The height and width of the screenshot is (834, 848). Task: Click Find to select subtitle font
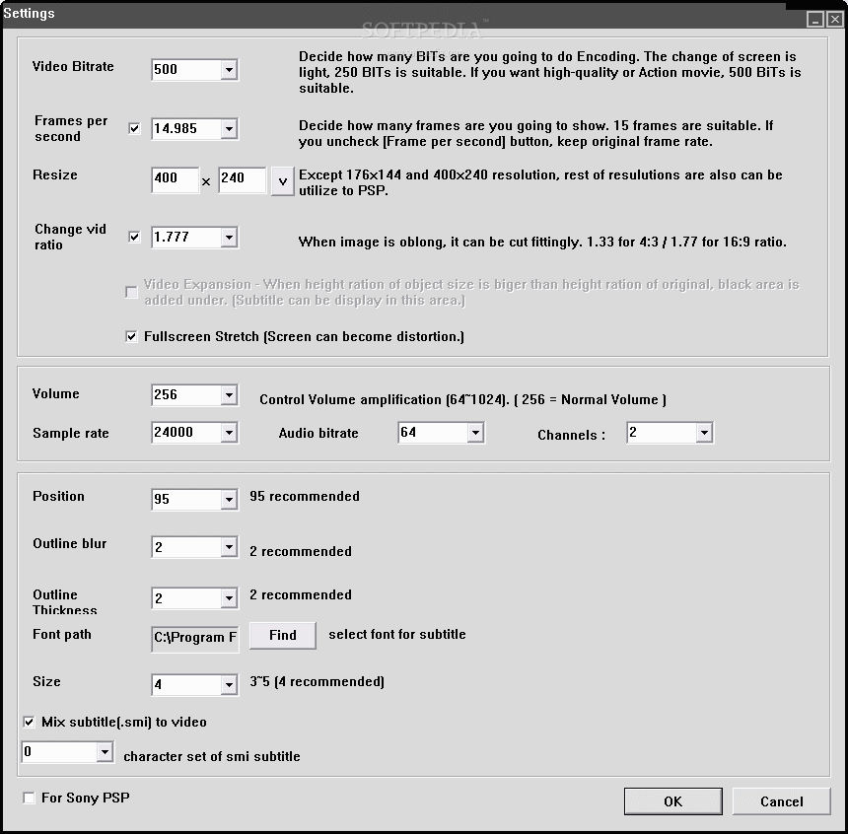283,635
